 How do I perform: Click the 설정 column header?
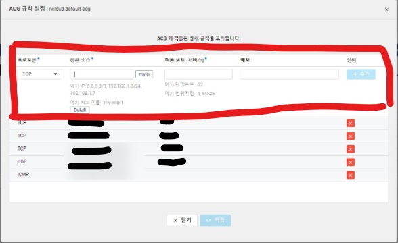(351, 60)
